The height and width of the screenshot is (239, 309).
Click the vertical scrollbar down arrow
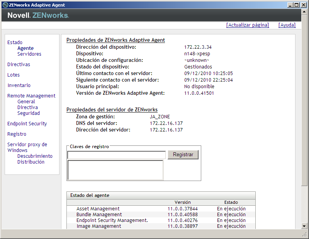pyautogui.click(x=304, y=226)
